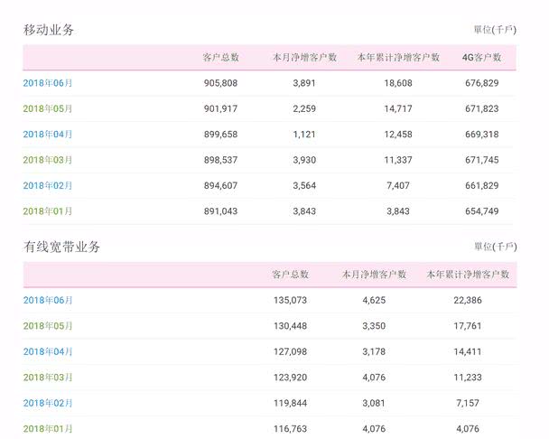Open the 2018年02月 broadband business link
The width and height of the screenshot is (549, 439).
click(48, 403)
